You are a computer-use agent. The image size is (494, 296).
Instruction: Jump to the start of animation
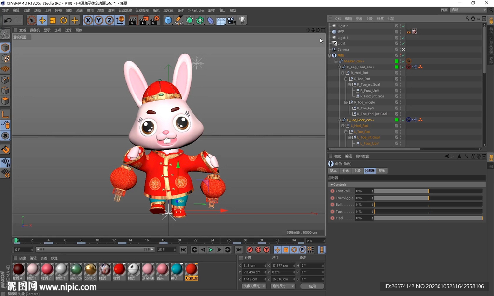pyautogui.click(x=183, y=250)
